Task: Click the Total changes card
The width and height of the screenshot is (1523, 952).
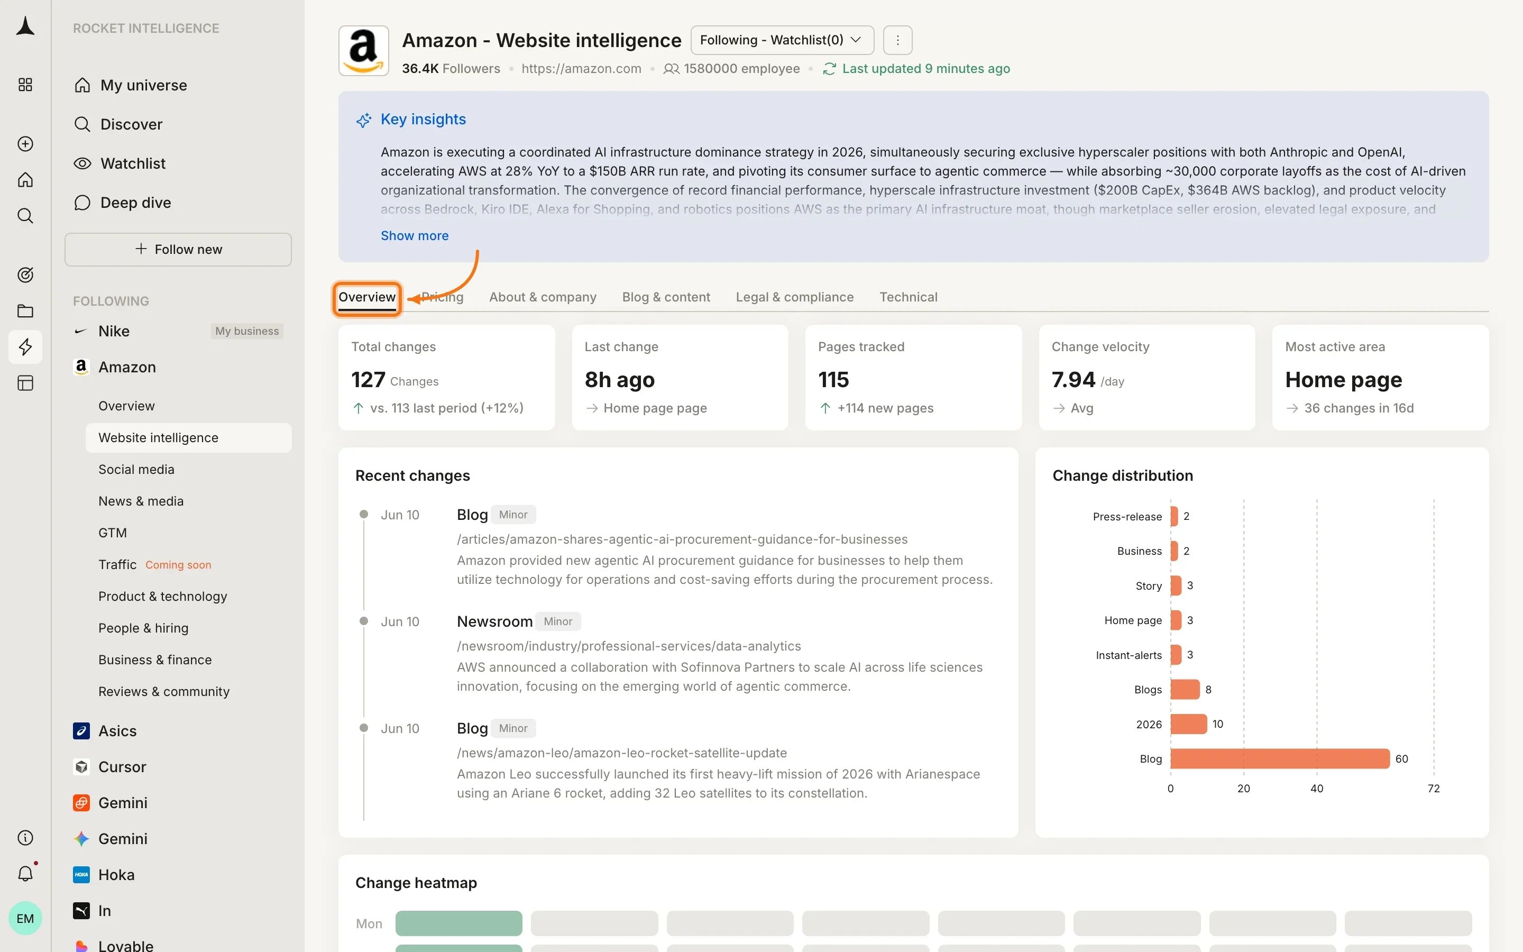Action: point(446,378)
